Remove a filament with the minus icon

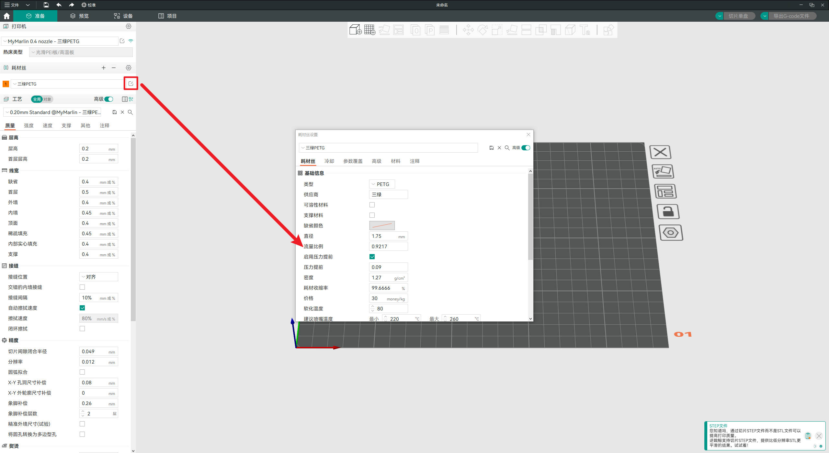pyautogui.click(x=114, y=68)
